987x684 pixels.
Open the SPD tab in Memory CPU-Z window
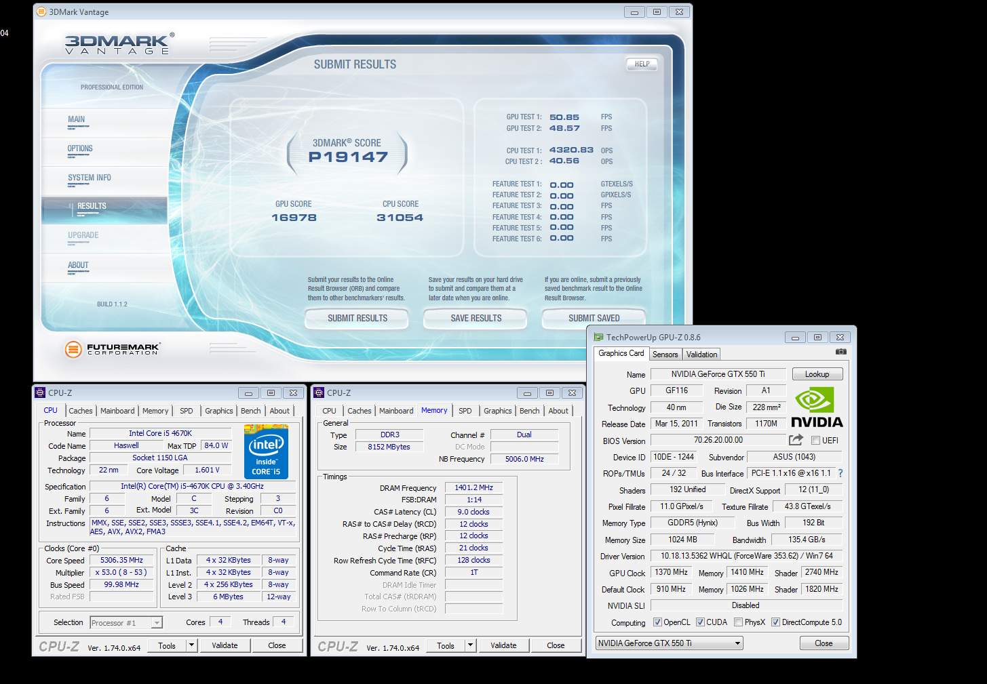click(x=465, y=411)
